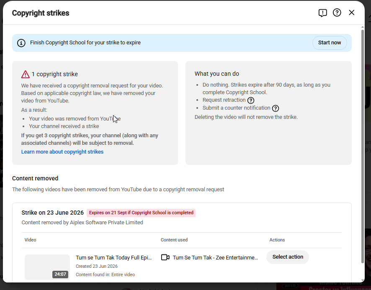The width and height of the screenshot is (371, 290).
Task: Click the info icon in the Copyright School banner
Action: [21, 43]
